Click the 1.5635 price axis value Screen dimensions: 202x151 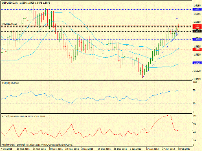point(197,46)
